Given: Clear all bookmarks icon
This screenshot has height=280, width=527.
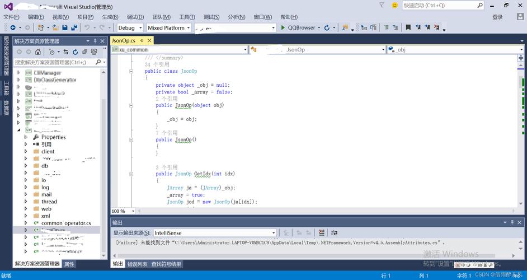Looking at the screenshot, I should point(436,27).
